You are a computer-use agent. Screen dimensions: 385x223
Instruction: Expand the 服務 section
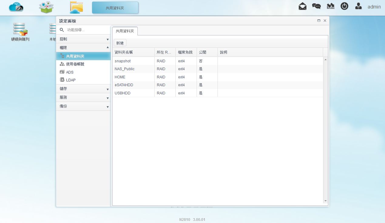(83, 97)
